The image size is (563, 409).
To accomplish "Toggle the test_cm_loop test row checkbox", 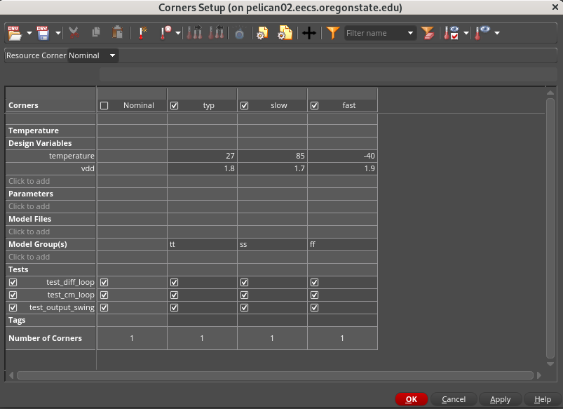I will pyautogui.click(x=13, y=295).
